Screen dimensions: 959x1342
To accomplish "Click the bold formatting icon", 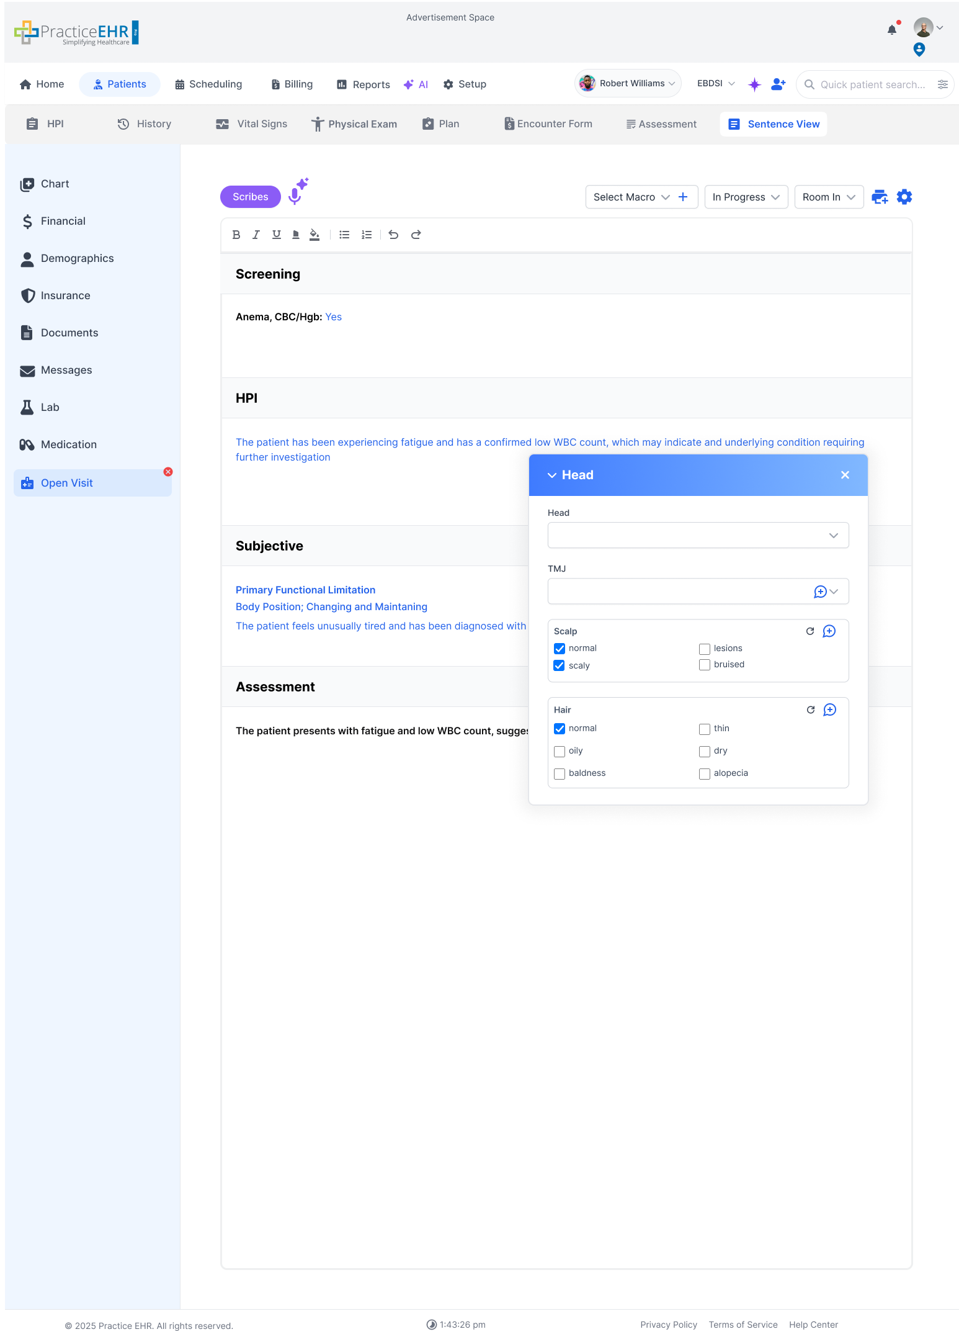I will pos(236,235).
